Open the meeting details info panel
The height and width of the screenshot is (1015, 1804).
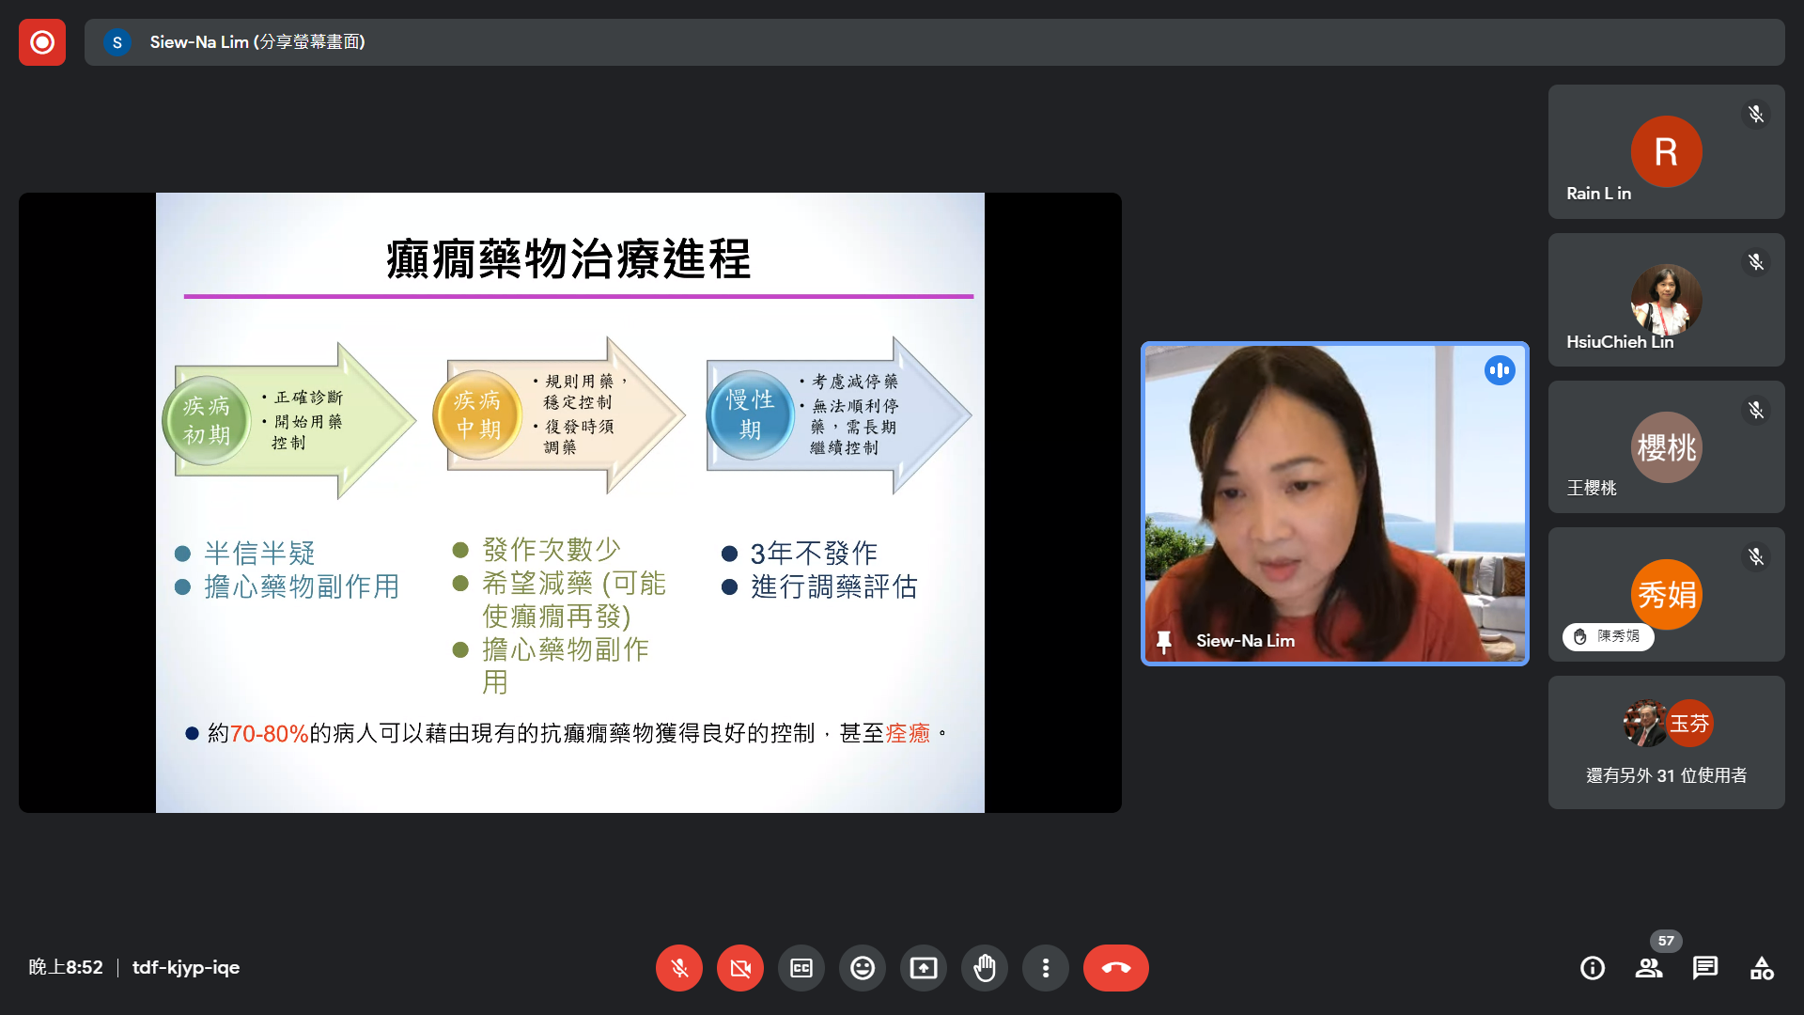pos(1593,968)
